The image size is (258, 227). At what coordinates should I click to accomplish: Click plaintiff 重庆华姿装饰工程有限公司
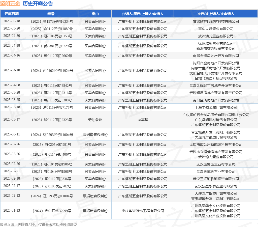(x=143, y=211)
